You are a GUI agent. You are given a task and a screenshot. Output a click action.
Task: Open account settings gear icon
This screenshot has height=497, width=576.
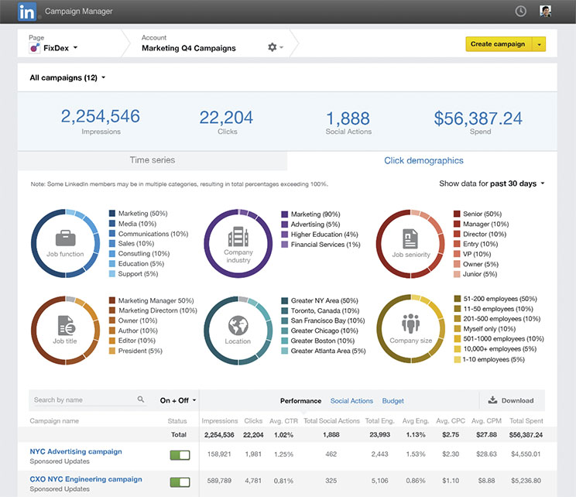273,47
